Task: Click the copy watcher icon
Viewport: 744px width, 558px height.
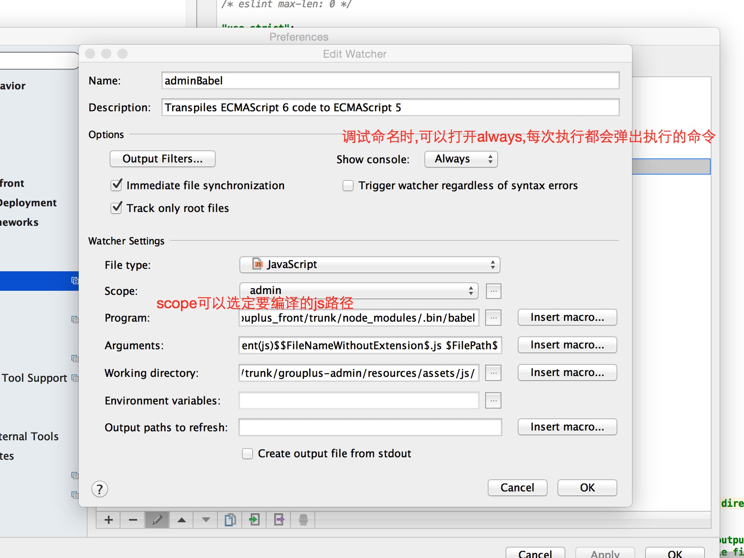Action: [x=230, y=520]
